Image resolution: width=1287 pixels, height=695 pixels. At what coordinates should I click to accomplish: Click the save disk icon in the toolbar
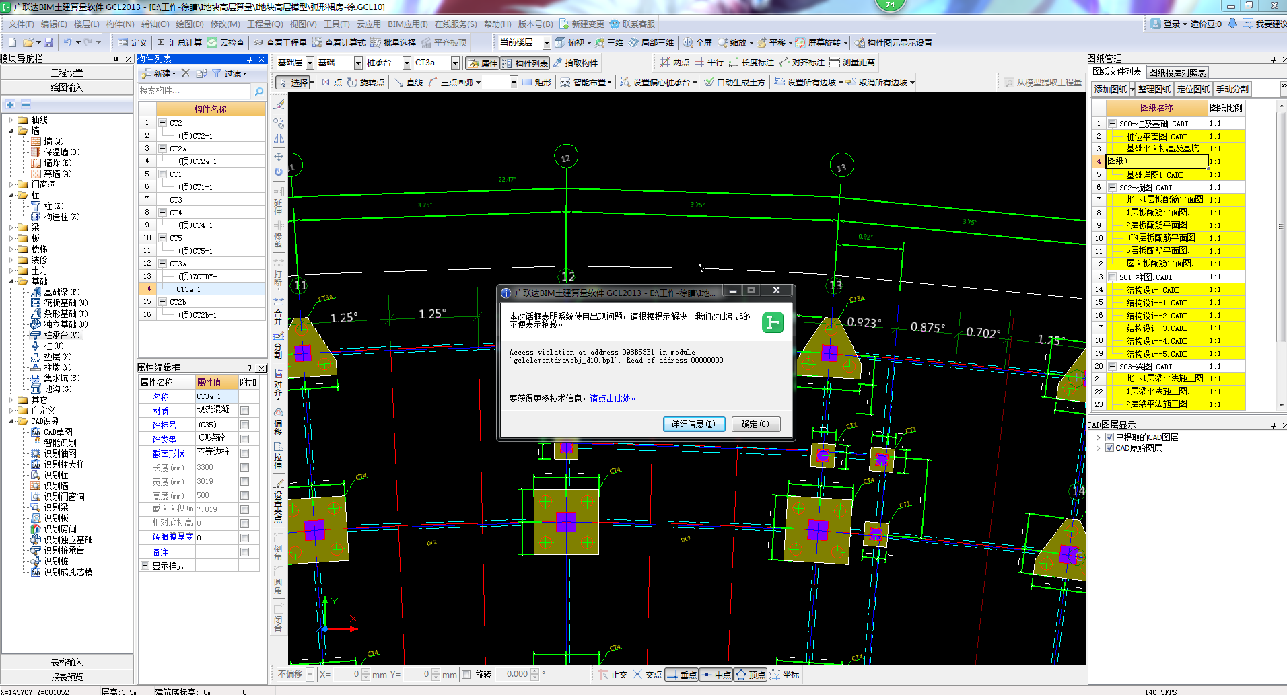click(x=48, y=42)
